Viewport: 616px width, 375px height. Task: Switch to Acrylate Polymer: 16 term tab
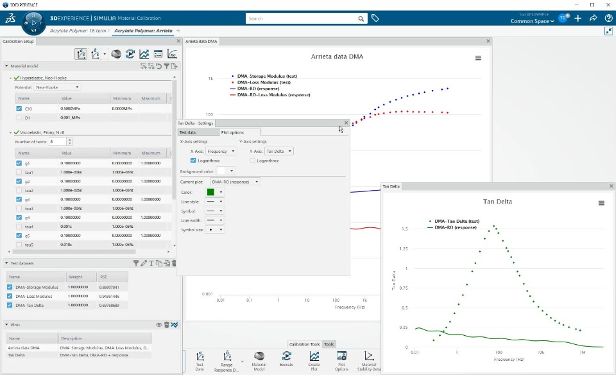pos(78,30)
